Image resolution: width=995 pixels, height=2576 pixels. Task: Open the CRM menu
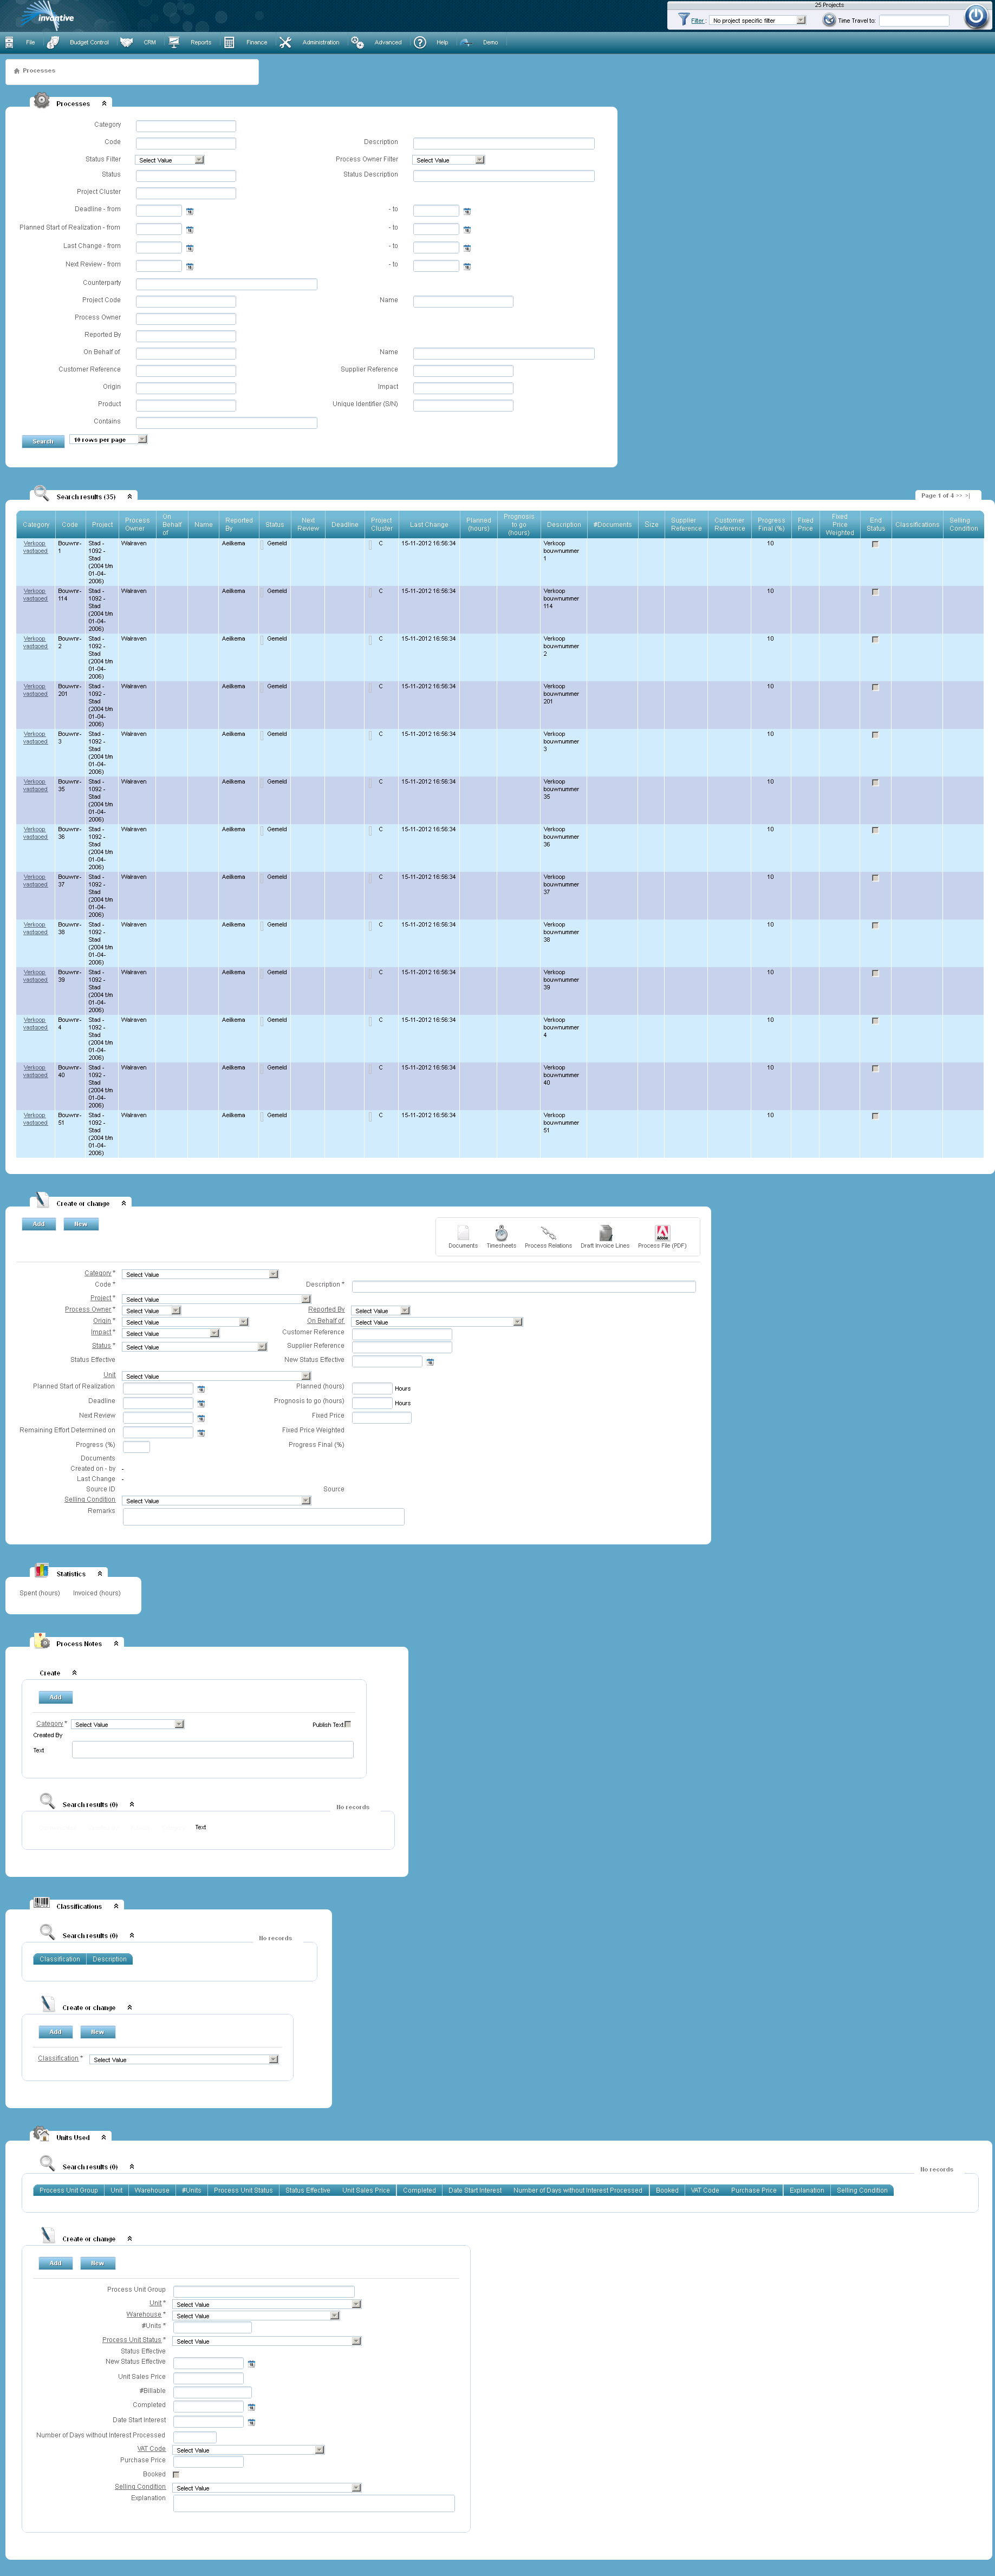click(149, 42)
